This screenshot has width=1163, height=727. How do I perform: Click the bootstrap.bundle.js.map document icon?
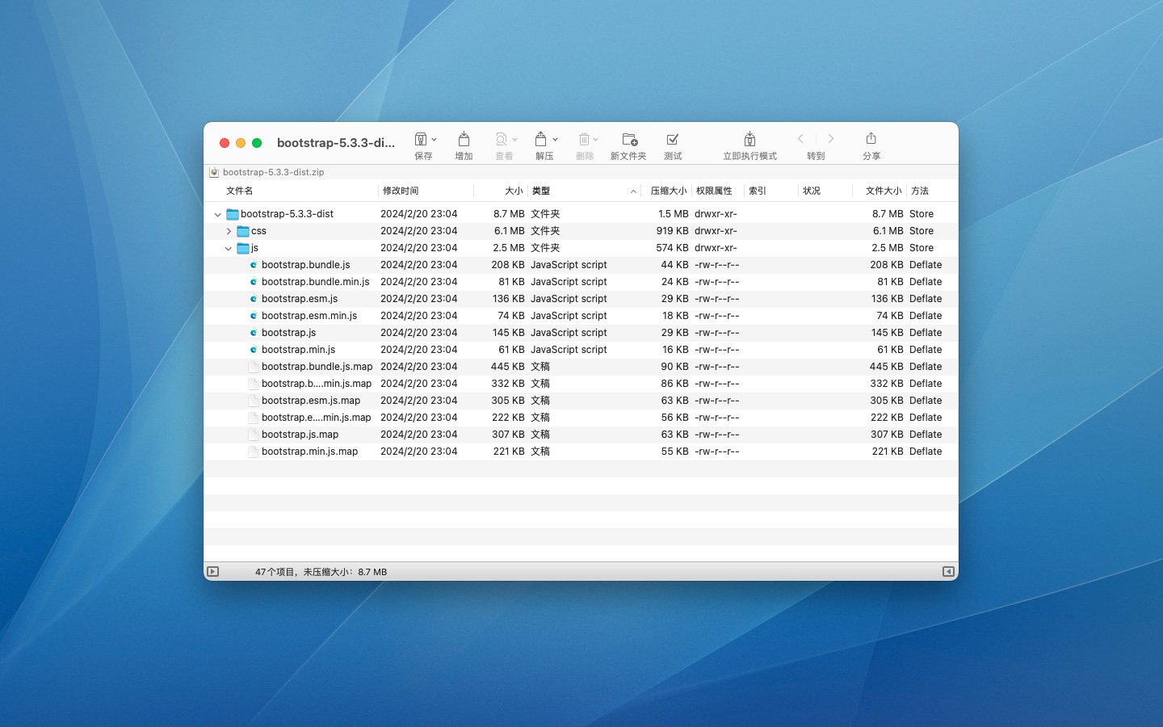[x=254, y=367]
